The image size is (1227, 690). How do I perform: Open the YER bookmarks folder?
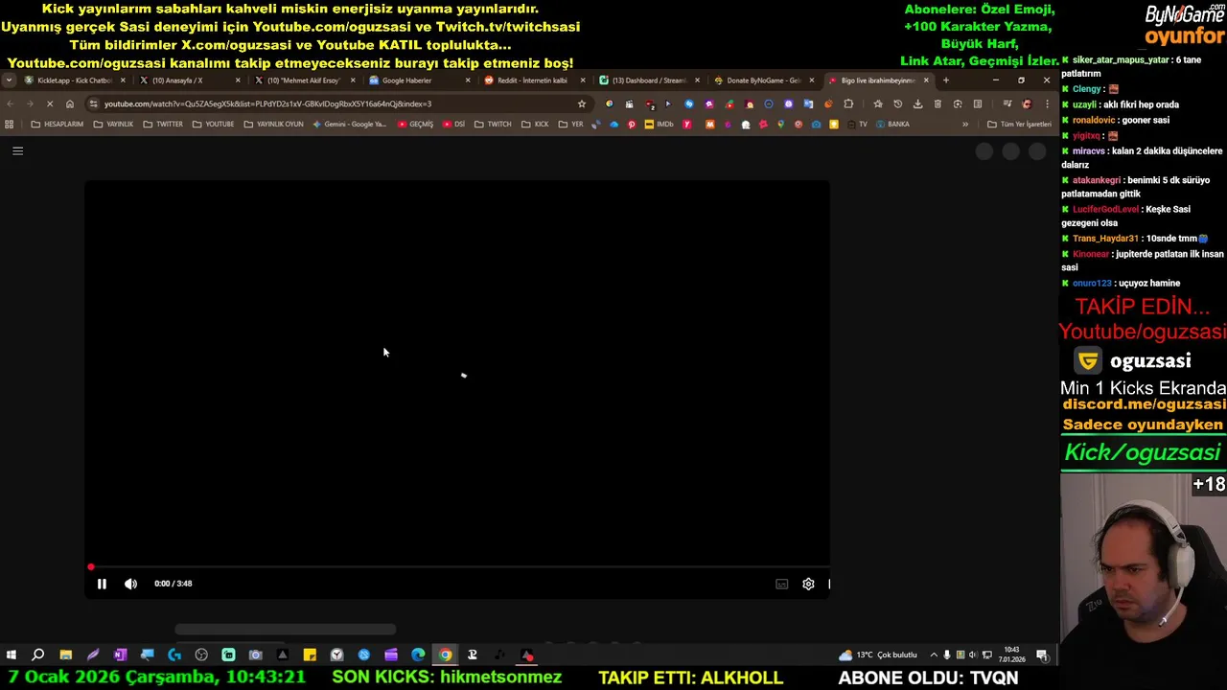pyautogui.click(x=570, y=125)
